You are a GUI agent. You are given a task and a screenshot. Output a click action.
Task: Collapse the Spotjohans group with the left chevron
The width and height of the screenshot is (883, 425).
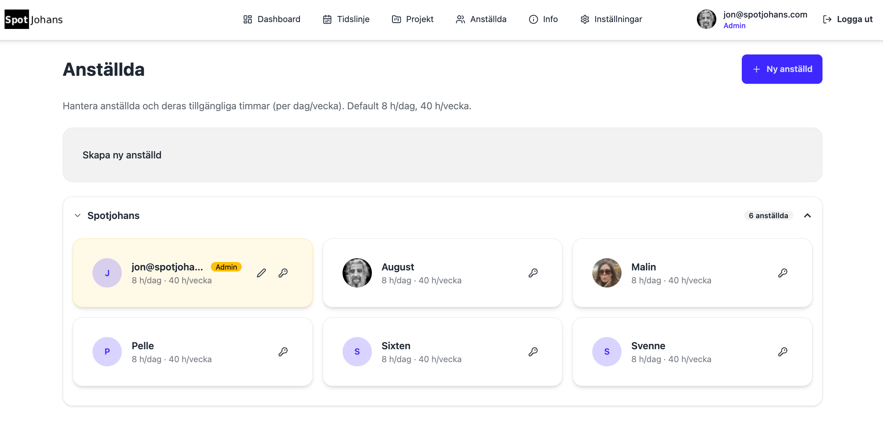(x=78, y=216)
